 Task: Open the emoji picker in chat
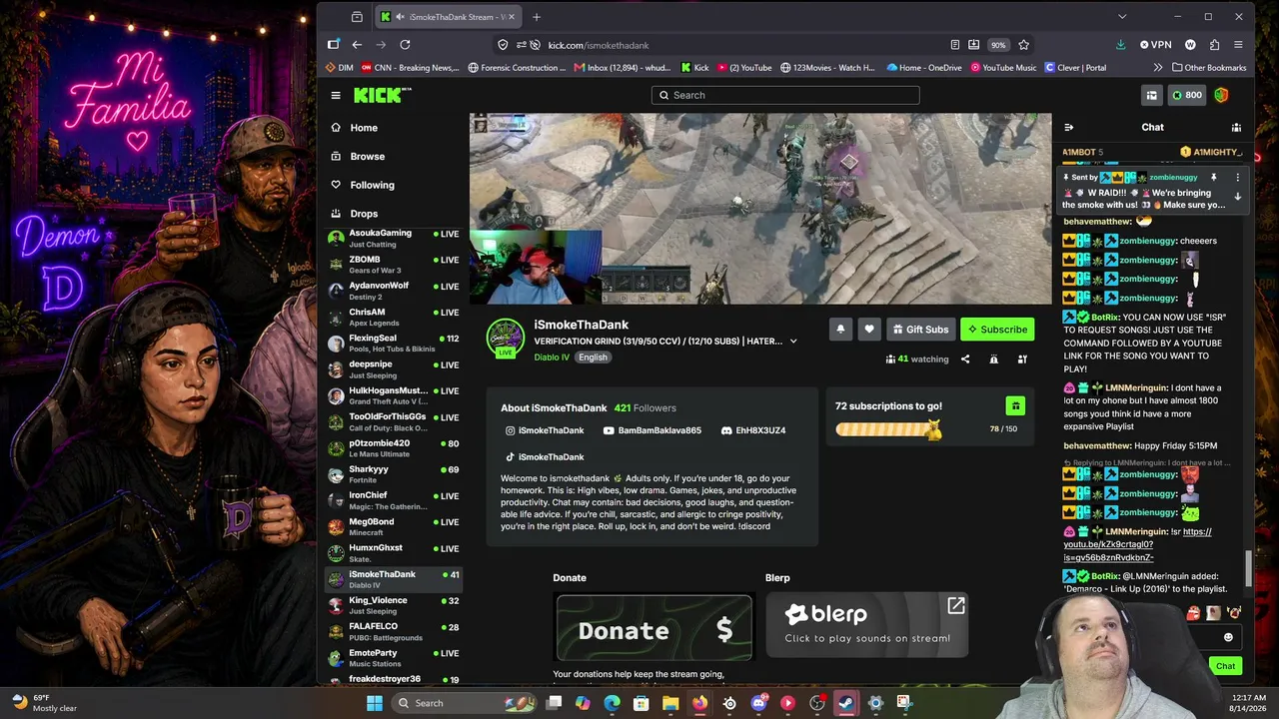(1228, 637)
